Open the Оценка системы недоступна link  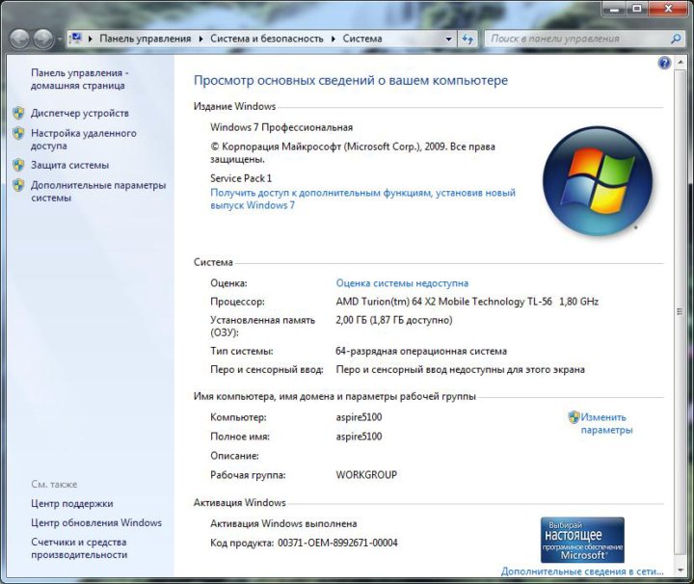402,283
